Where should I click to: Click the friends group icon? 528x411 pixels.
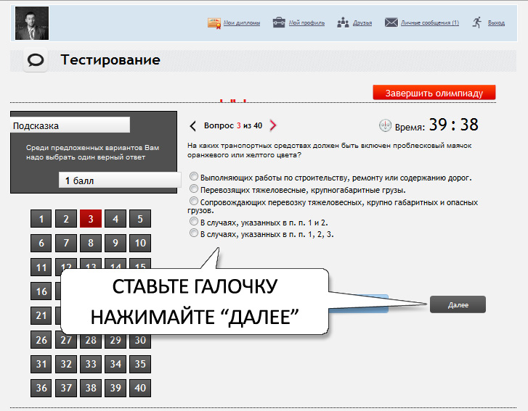(x=343, y=22)
